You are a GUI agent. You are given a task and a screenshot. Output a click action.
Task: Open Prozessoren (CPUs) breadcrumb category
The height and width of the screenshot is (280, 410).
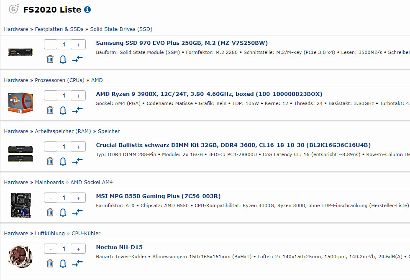coord(59,80)
